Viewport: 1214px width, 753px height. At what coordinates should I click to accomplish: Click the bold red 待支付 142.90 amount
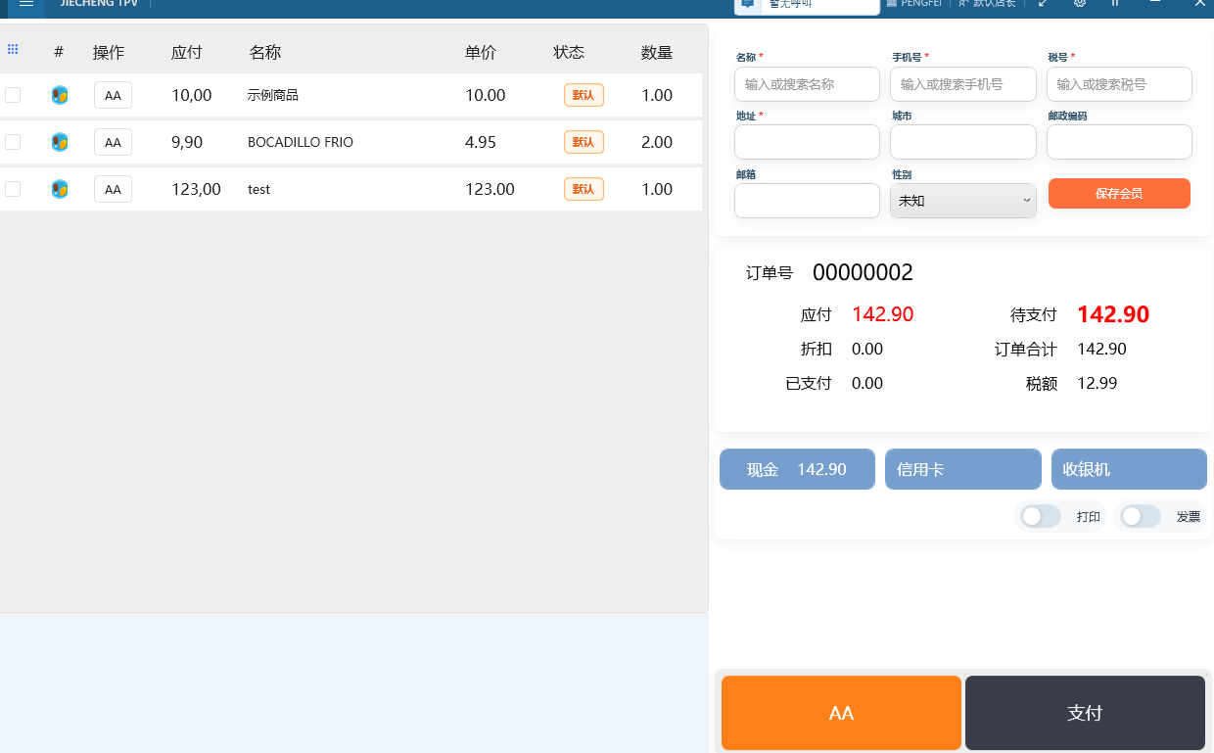click(1113, 314)
